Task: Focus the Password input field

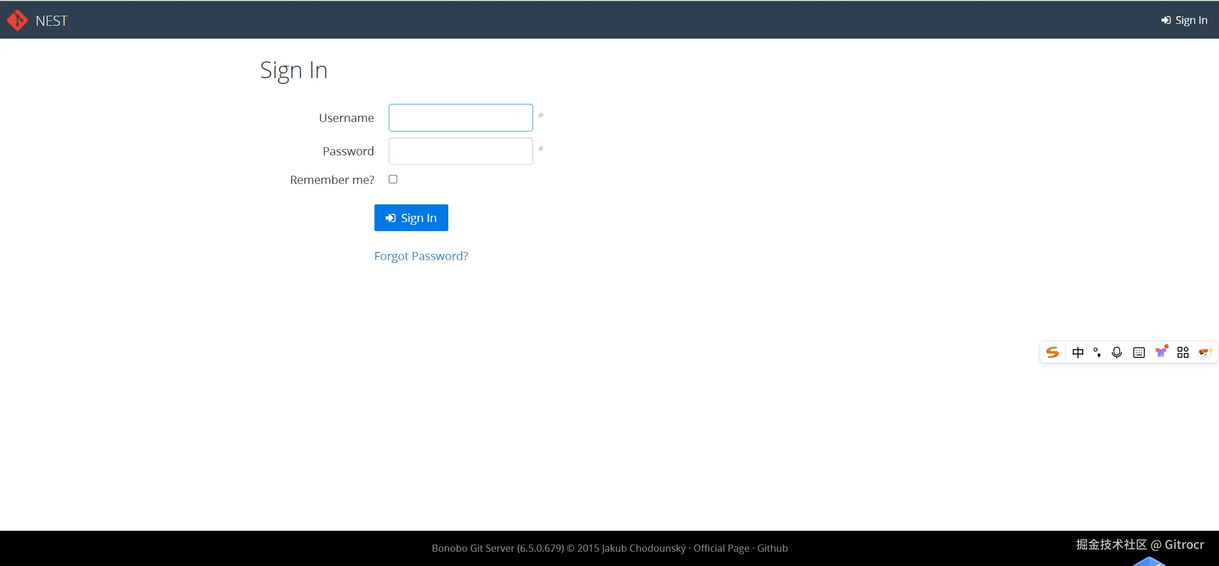Action: pyautogui.click(x=461, y=151)
